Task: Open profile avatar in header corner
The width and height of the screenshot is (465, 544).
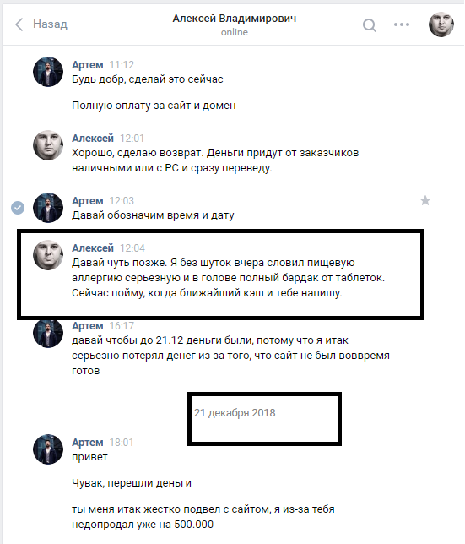Action: tap(441, 24)
